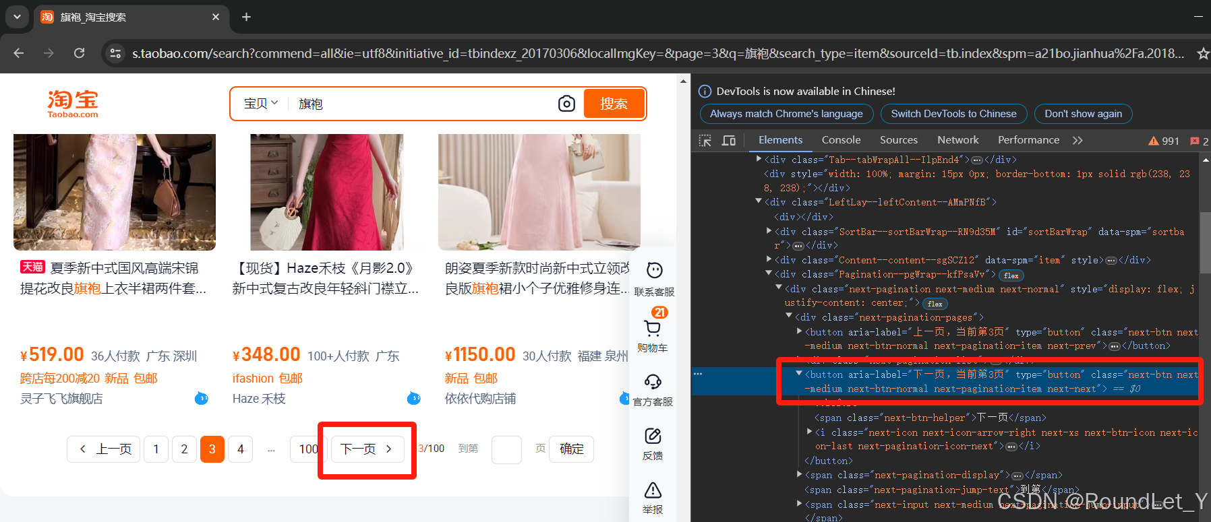Open the ¥1150.00 pink dress product image
1211x522 pixels.
click(x=539, y=192)
